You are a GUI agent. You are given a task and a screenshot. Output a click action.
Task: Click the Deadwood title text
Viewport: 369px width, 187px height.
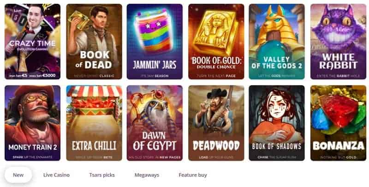coord(216,146)
